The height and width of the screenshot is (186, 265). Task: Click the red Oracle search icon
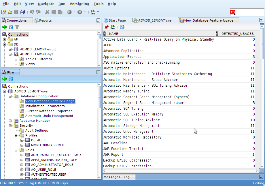click(233, 12)
